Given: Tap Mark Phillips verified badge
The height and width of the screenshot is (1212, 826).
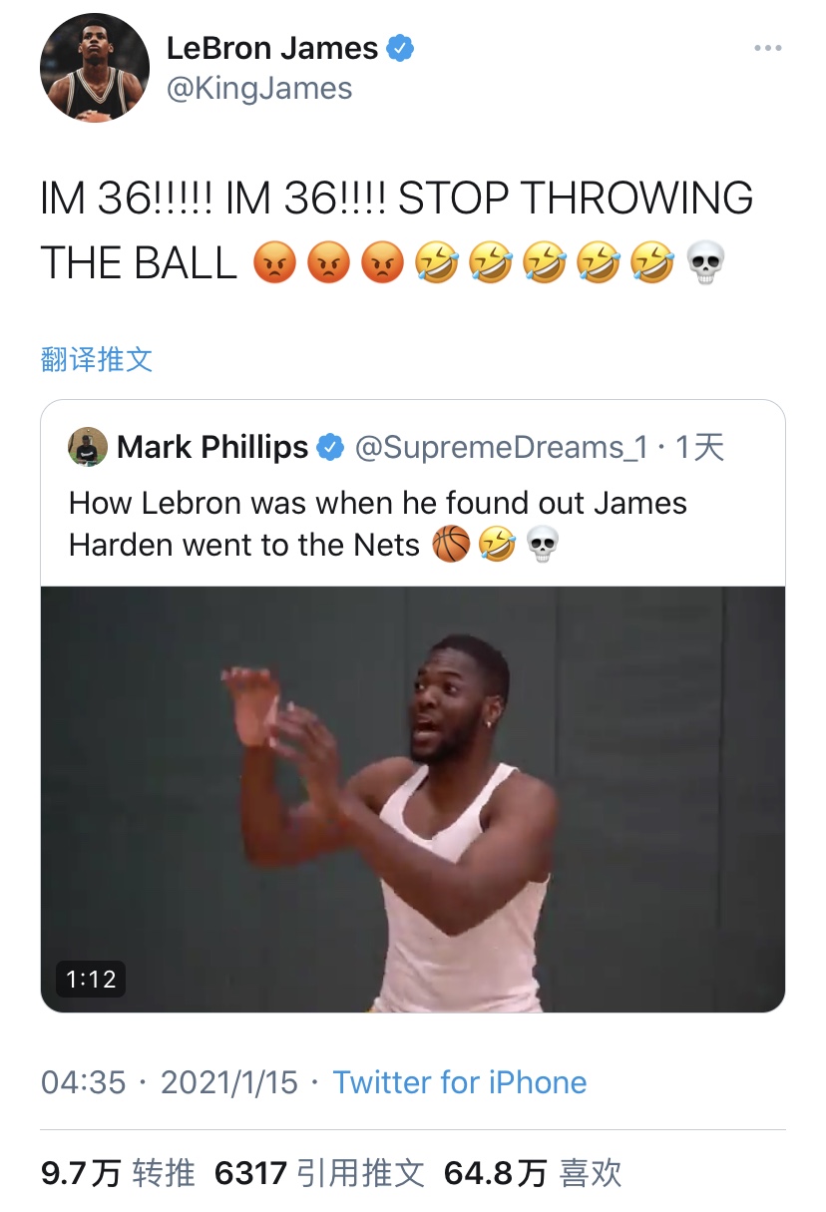Looking at the screenshot, I should [330, 448].
